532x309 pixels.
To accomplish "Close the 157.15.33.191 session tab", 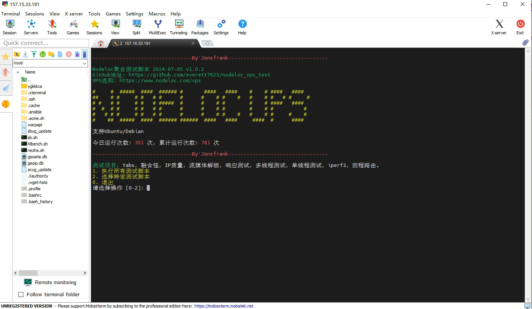I will click(x=193, y=43).
